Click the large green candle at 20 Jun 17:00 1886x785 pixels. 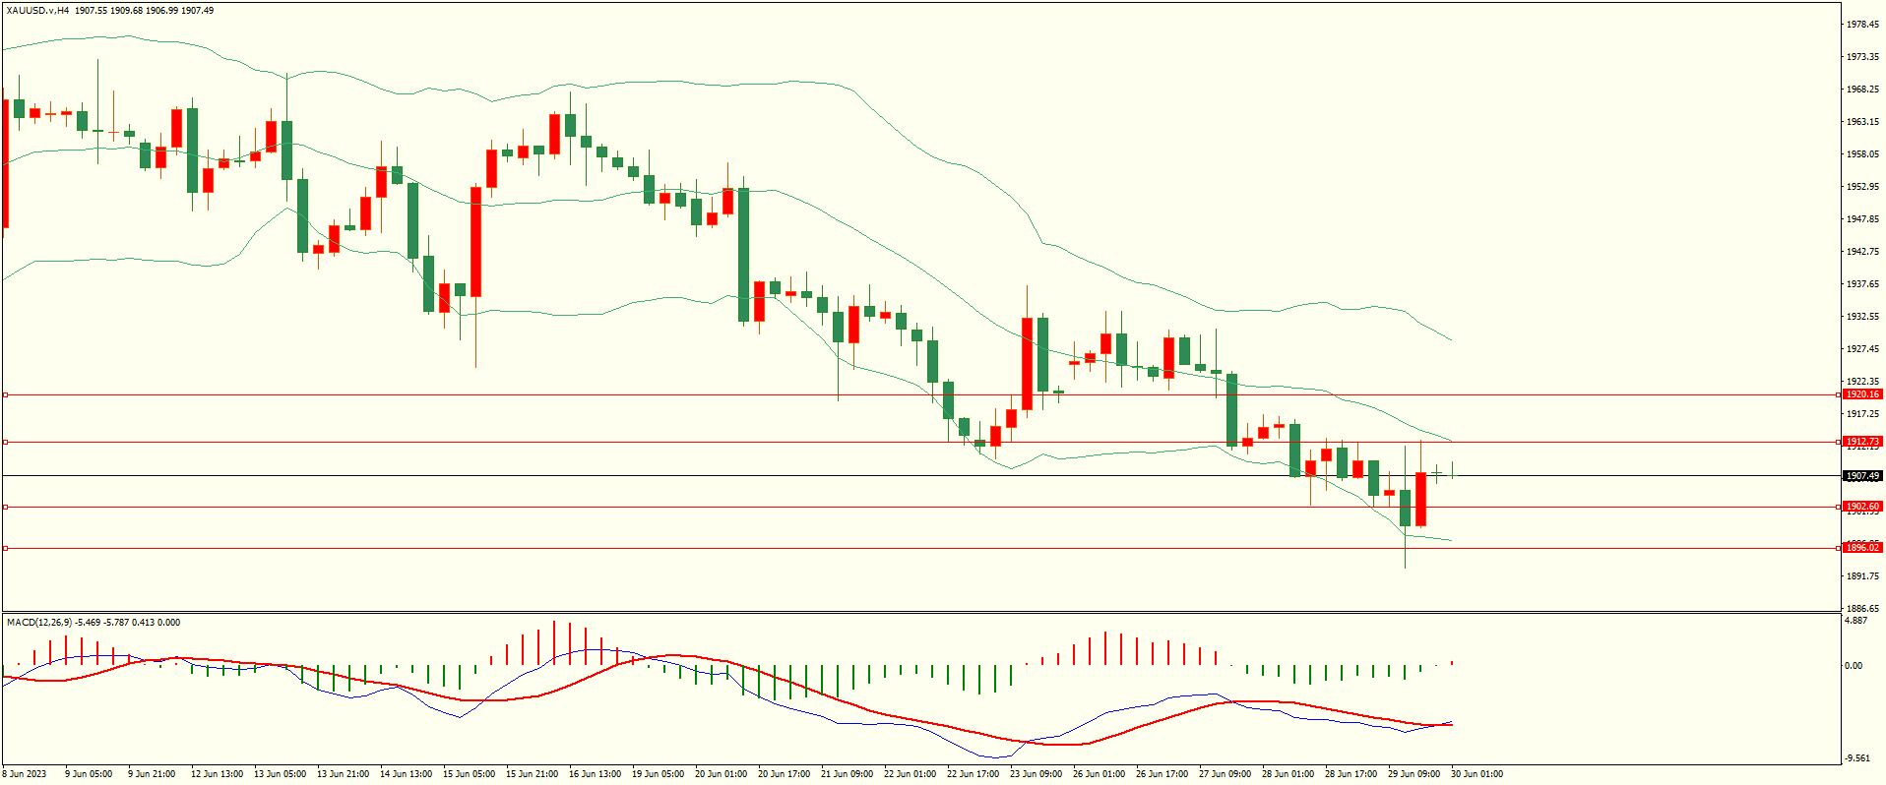[x=743, y=256]
